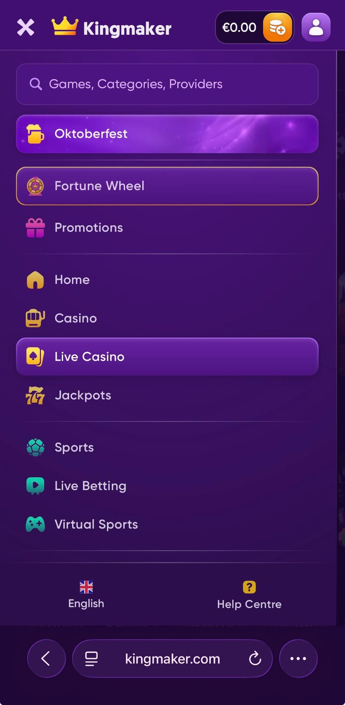Click the Casino slot machine icon
Image resolution: width=345 pixels, height=705 pixels.
click(x=35, y=318)
